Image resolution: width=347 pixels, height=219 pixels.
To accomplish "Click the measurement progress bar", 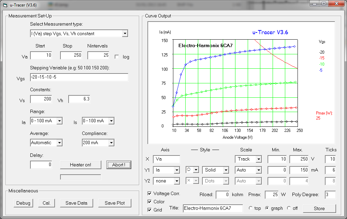I will pos(81,177).
